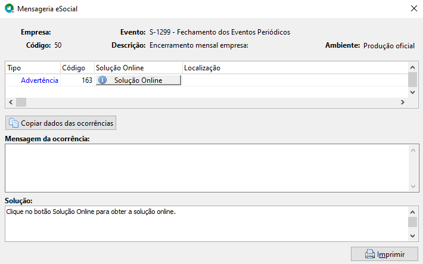Copy occurrence data with Copiar dados das ocorrências
This screenshot has height=264, width=423.
tap(61, 123)
